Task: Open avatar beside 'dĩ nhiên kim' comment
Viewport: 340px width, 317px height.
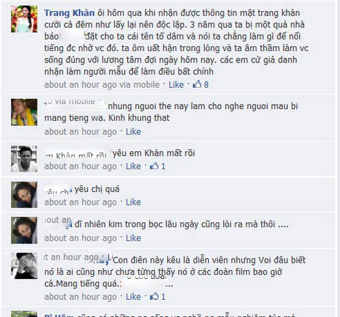Action: (24, 231)
